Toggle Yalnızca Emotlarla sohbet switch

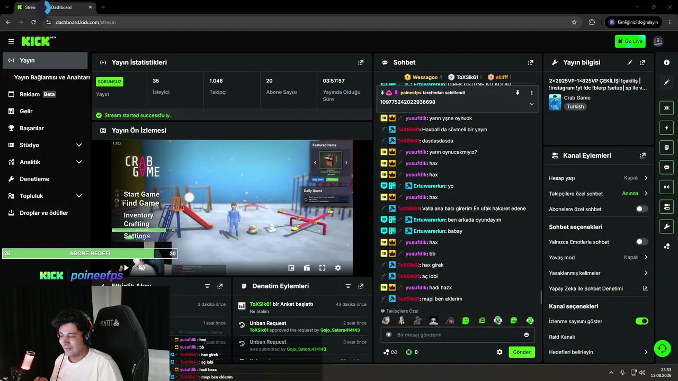[641, 242]
